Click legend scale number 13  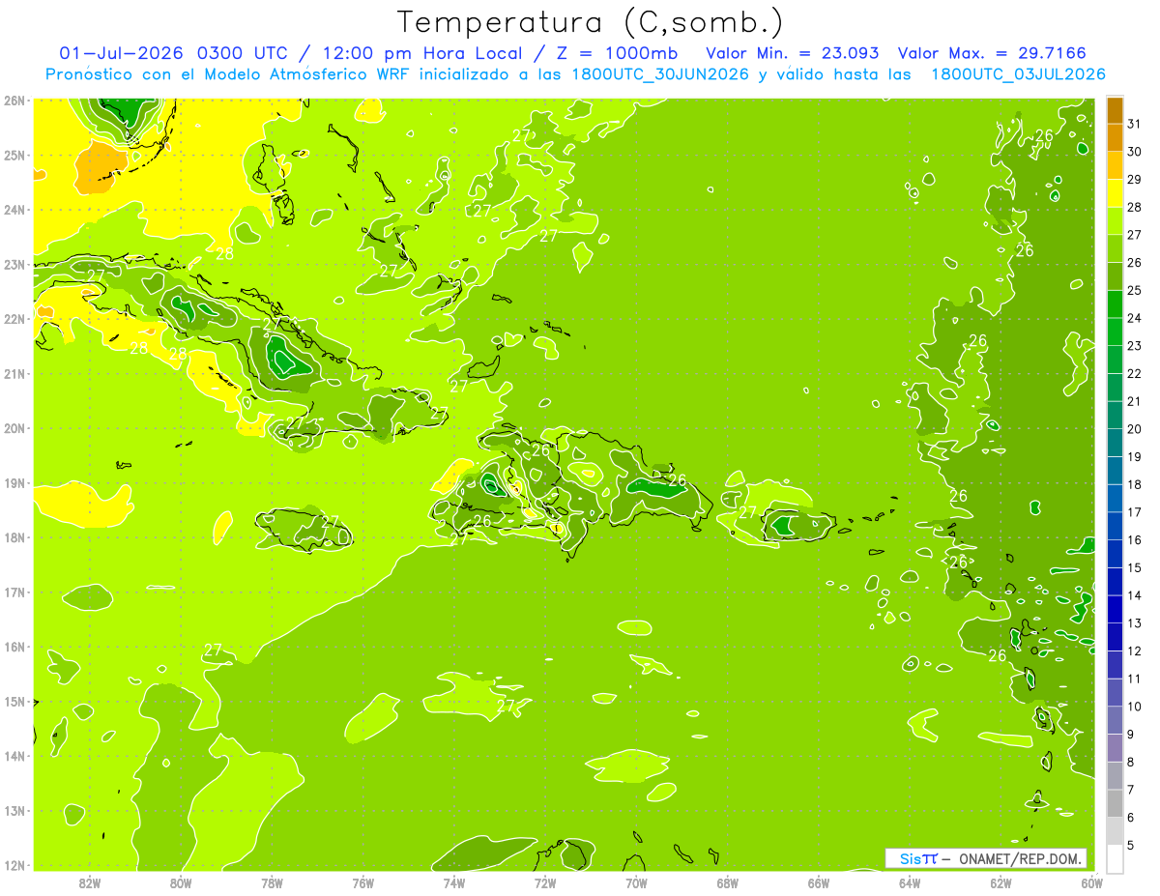pyautogui.click(x=1135, y=622)
